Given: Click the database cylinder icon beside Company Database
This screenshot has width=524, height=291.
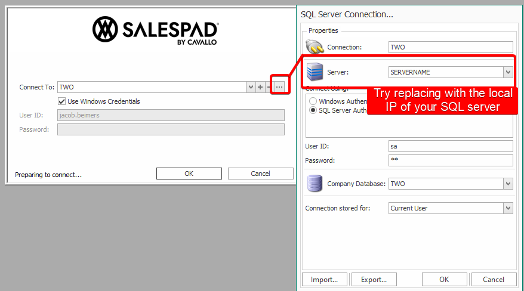Looking at the screenshot, I should (315, 183).
